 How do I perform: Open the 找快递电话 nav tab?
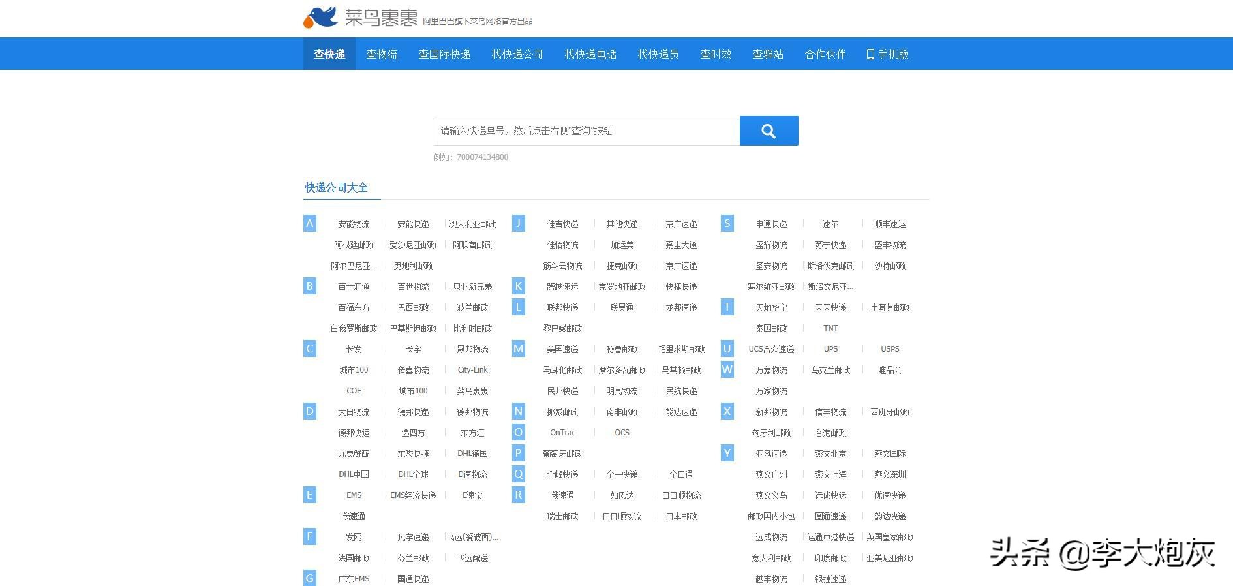coord(590,54)
